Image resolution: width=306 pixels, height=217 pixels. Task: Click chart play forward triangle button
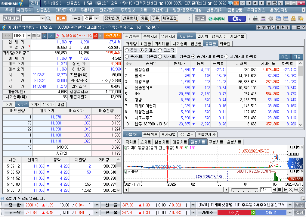(x=285, y=190)
